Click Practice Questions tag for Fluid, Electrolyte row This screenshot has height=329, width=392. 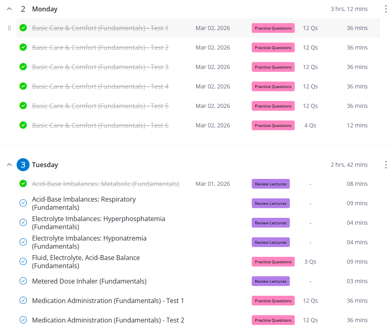pyautogui.click(x=273, y=262)
